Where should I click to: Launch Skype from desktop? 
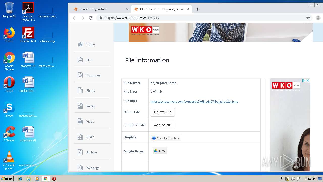(9, 109)
